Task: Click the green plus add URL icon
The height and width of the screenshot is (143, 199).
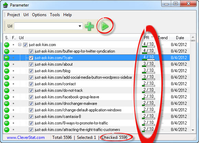Action: point(89,26)
